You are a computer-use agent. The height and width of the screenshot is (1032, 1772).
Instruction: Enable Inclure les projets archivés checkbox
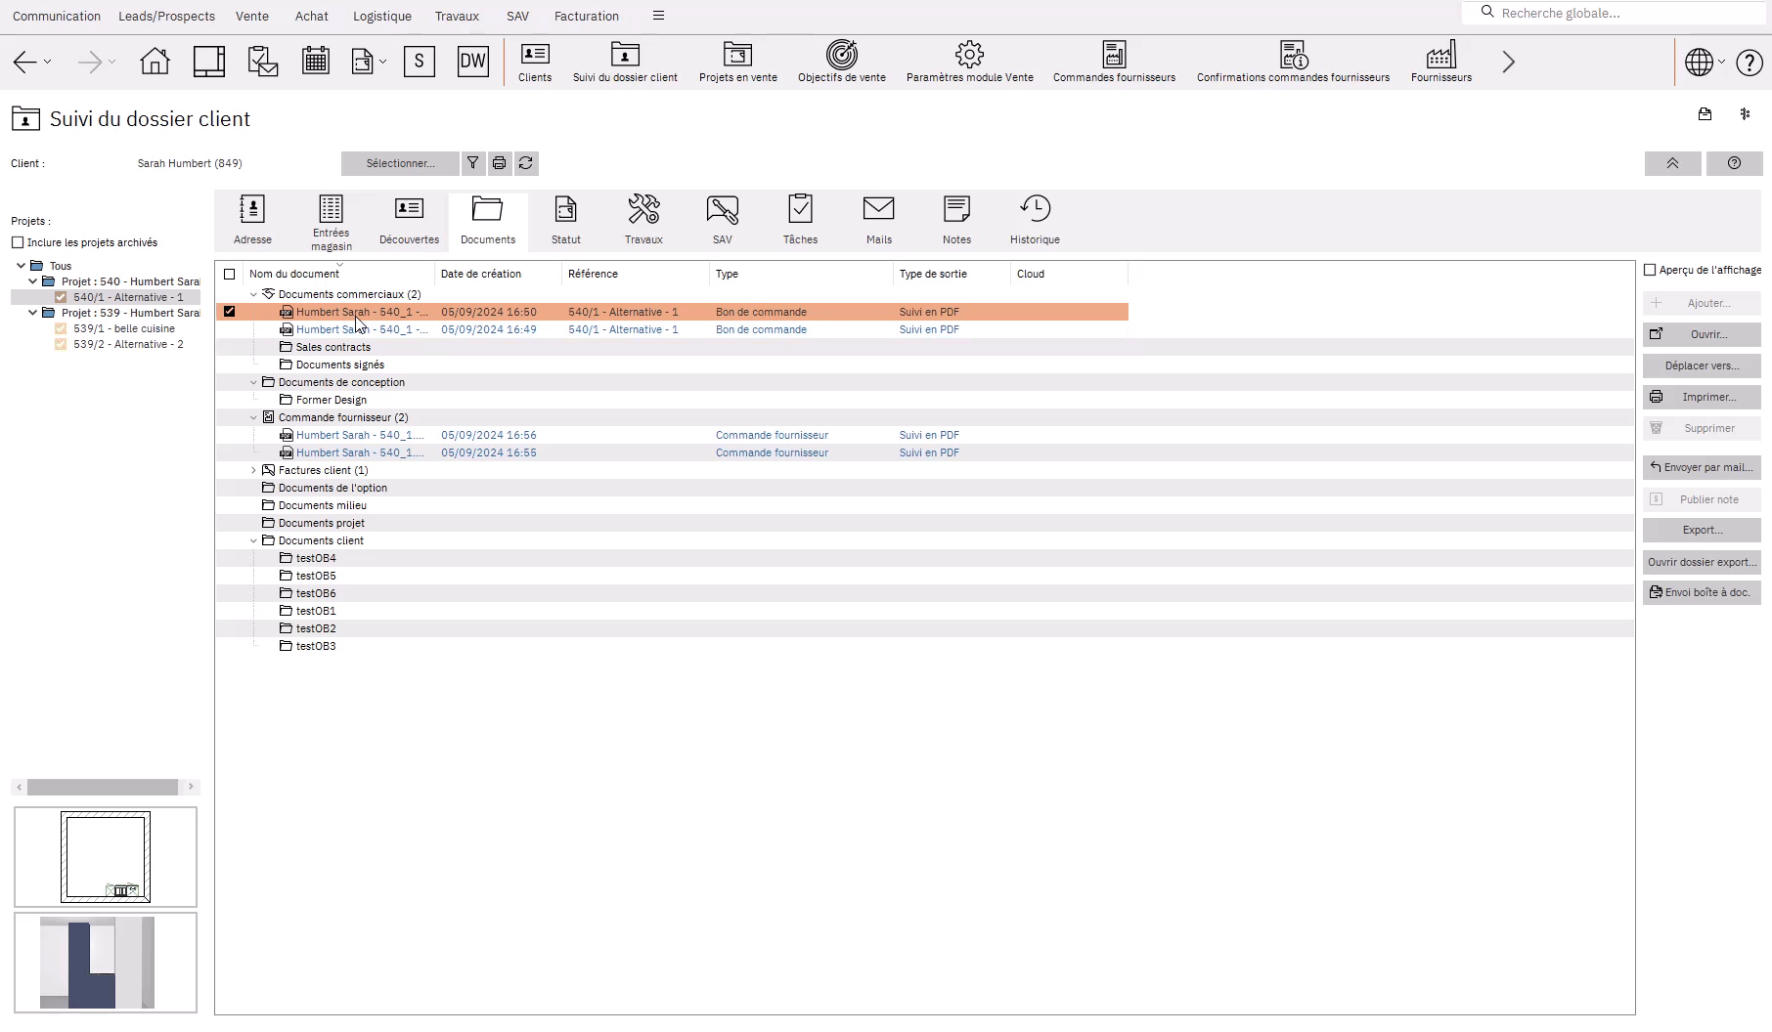(18, 242)
